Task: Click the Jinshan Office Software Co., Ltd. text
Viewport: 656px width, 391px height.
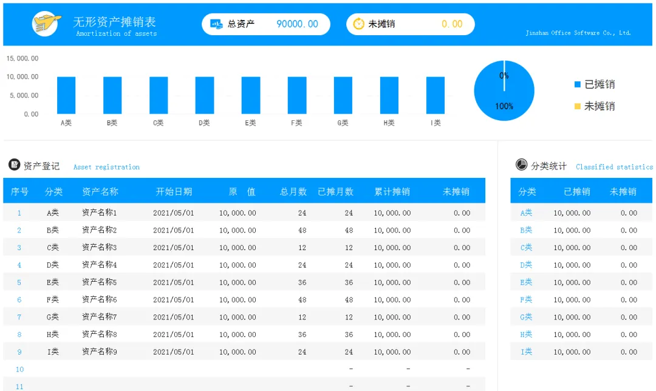Action: pyautogui.click(x=578, y=33)
